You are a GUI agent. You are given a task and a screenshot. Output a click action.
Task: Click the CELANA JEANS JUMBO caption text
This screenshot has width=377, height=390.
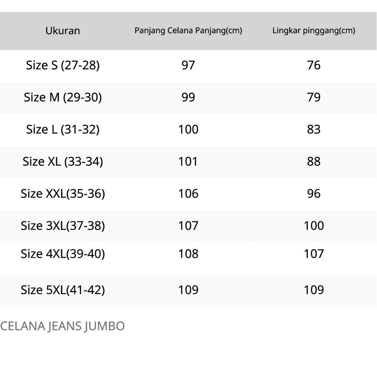[62, 326]
